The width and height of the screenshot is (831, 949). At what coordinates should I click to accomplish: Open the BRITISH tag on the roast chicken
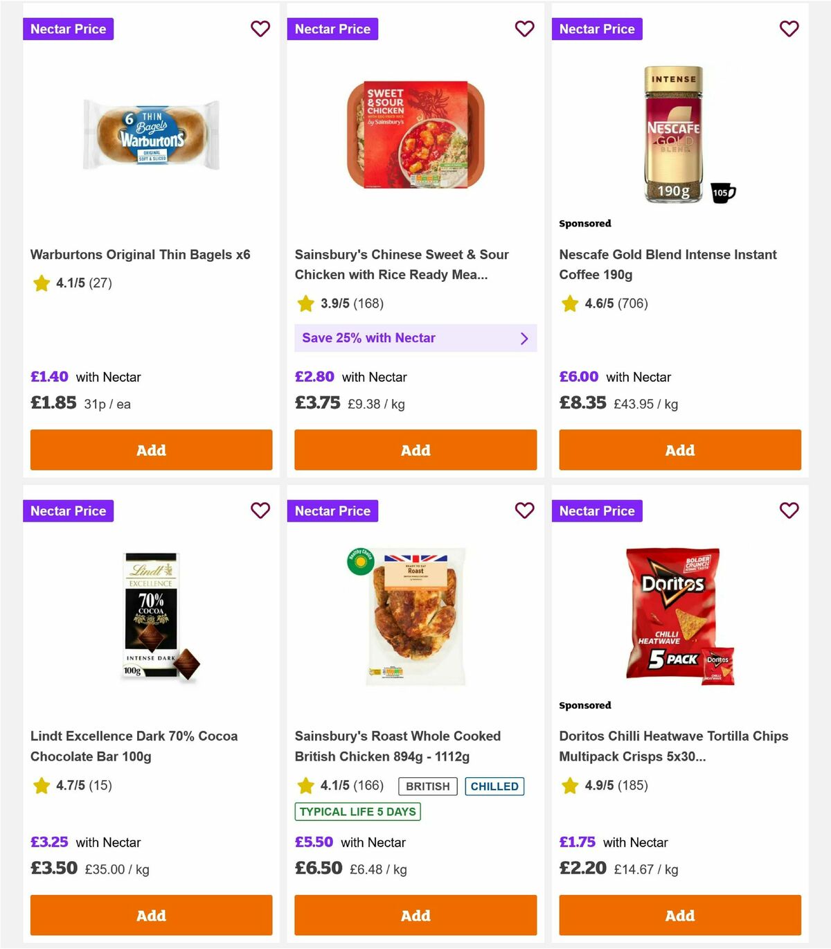coord(427,786)
